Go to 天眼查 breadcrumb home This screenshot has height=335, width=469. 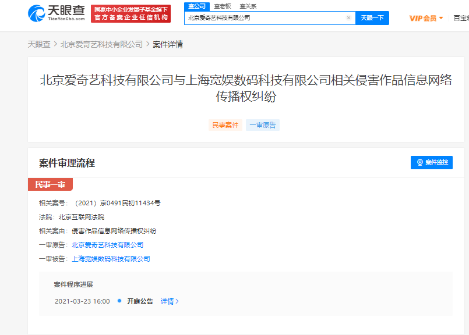click(x=39, y=44)
